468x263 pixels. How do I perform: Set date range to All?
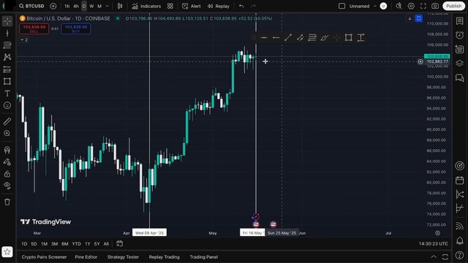click(106, 244)
